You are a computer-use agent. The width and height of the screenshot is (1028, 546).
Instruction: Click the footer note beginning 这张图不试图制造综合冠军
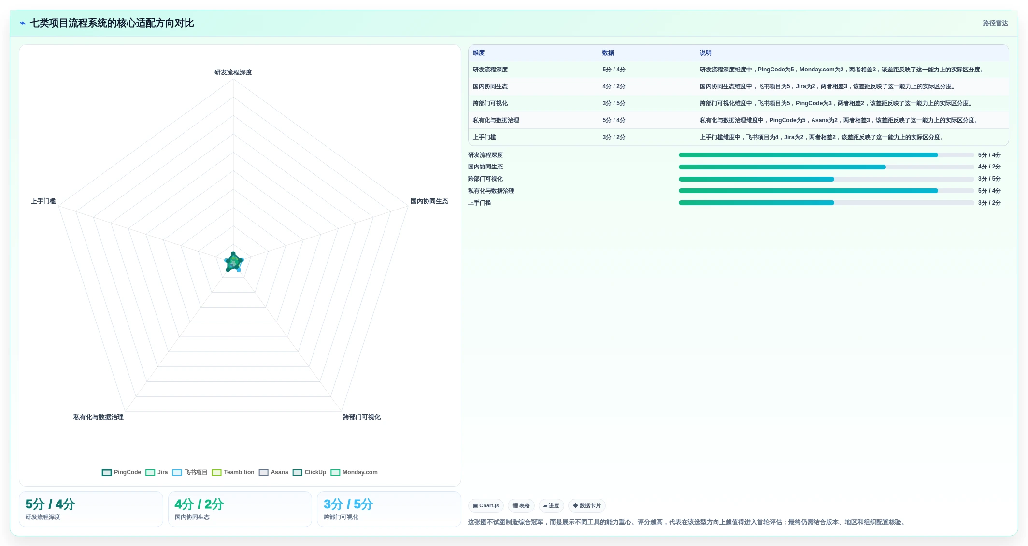687,522
